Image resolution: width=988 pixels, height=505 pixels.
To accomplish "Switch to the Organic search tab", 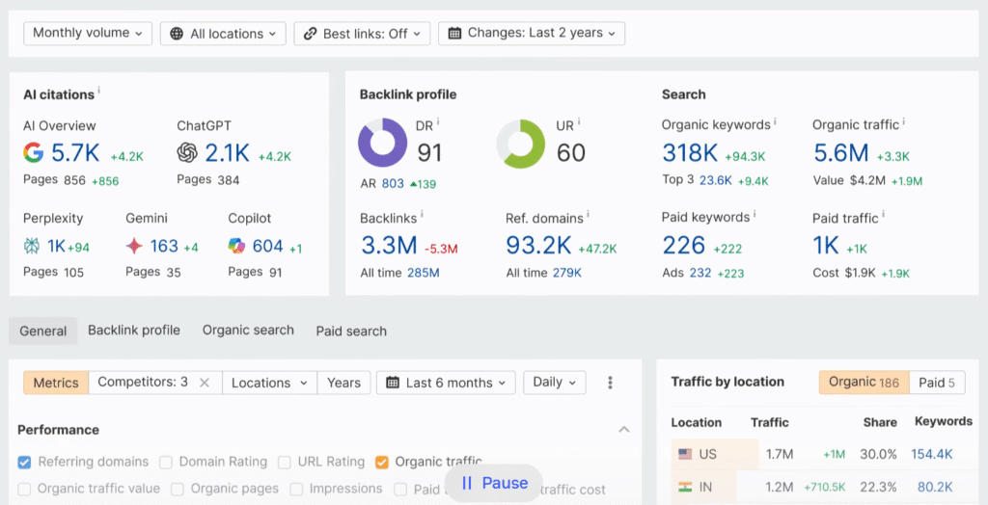I will click(x=248, y=331).
